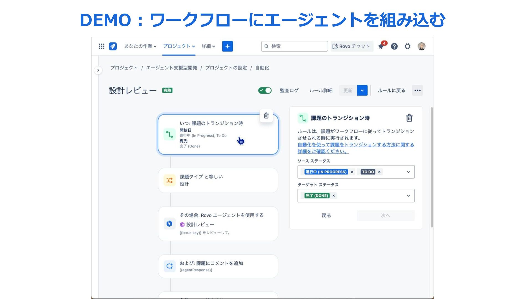Click the vertical scrollbar of the rule panel
Image resolution: width=532 pixels, height=299 pixels.
tap(431, 167)
